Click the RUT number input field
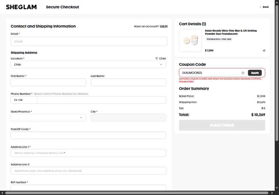 88,188
